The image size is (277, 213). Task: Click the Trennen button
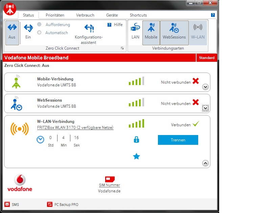(178, 140)
